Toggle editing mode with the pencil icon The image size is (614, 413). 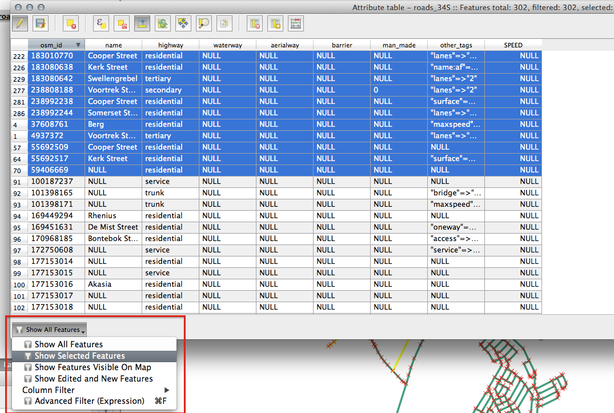tap(19, 23)
